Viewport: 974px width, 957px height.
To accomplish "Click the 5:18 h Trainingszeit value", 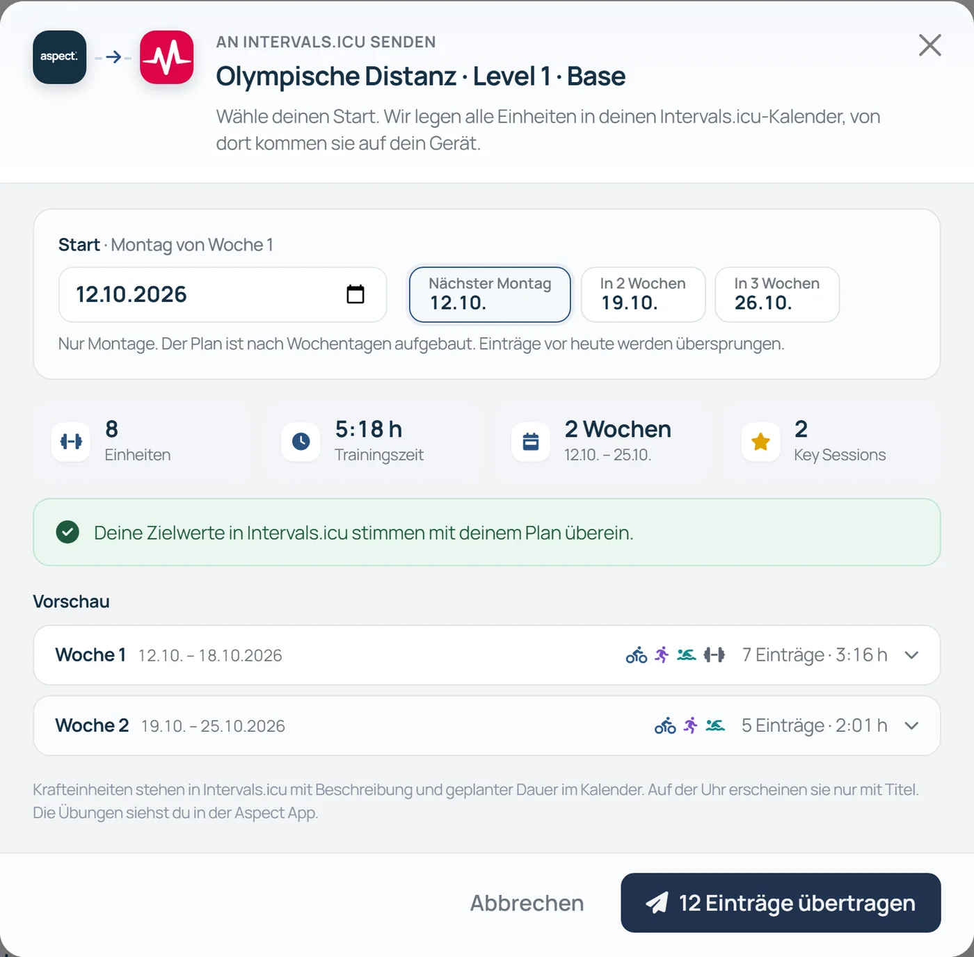I will click(369, 429).
